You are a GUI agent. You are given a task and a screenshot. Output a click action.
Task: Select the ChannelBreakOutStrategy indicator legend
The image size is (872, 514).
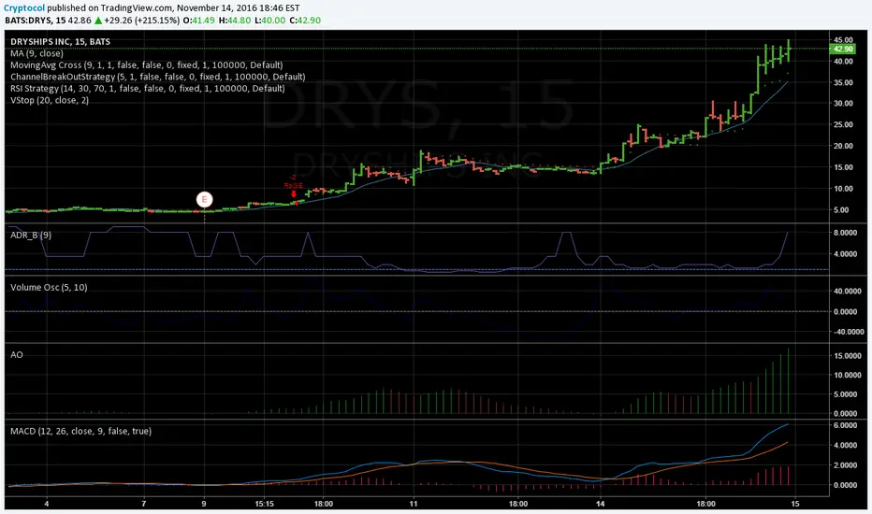tap(157, 77)
